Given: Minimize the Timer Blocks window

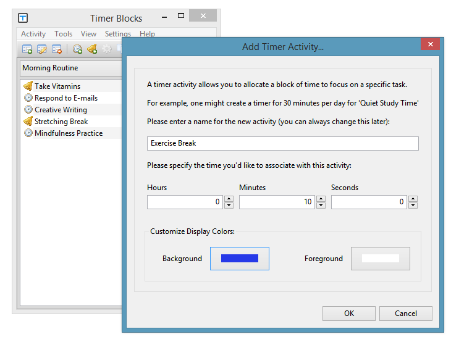Looking at the screenshot, I should 164,17.
